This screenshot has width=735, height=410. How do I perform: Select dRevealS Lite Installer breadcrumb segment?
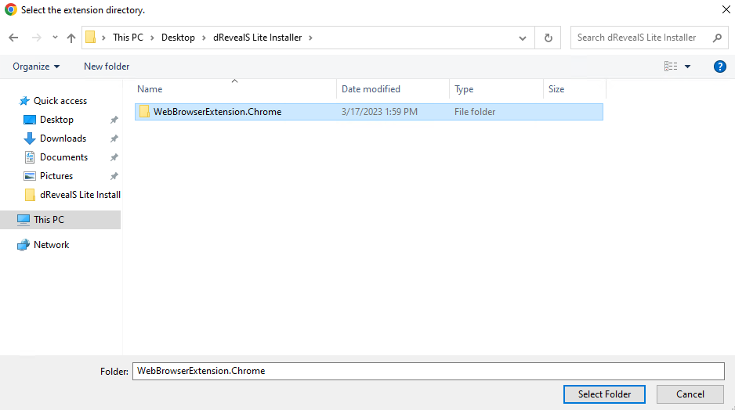point(257,38)
